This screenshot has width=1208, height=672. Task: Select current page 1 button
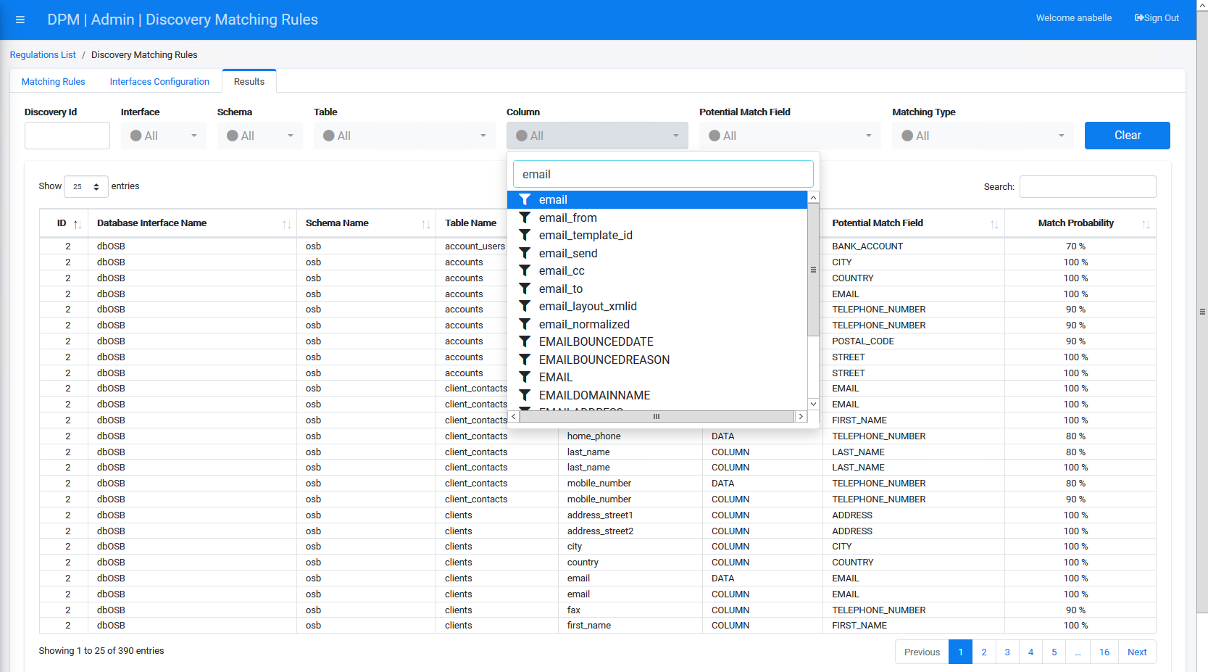coord(961,652)
